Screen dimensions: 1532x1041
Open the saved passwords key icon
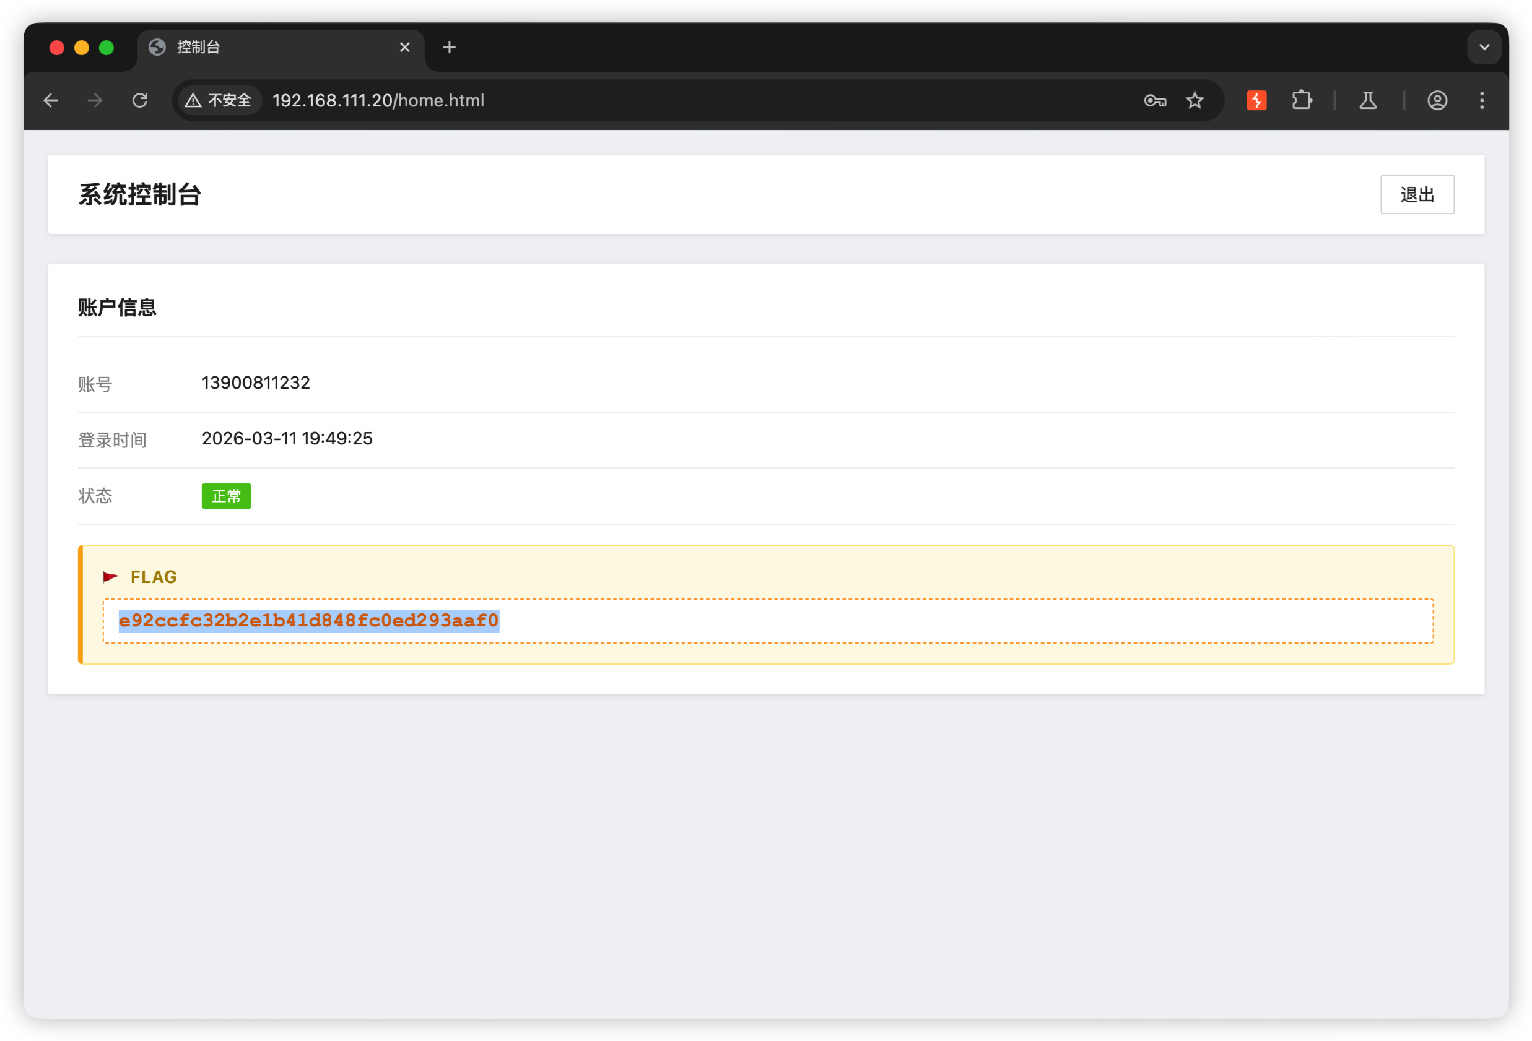(x=1155, y=100)
